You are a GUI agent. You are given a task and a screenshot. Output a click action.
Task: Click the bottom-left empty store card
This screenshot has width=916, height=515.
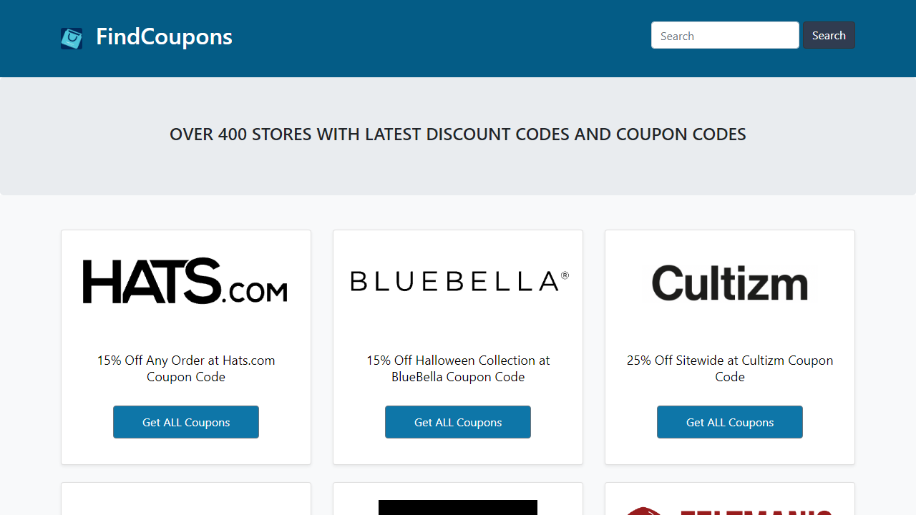pos(185,501)
